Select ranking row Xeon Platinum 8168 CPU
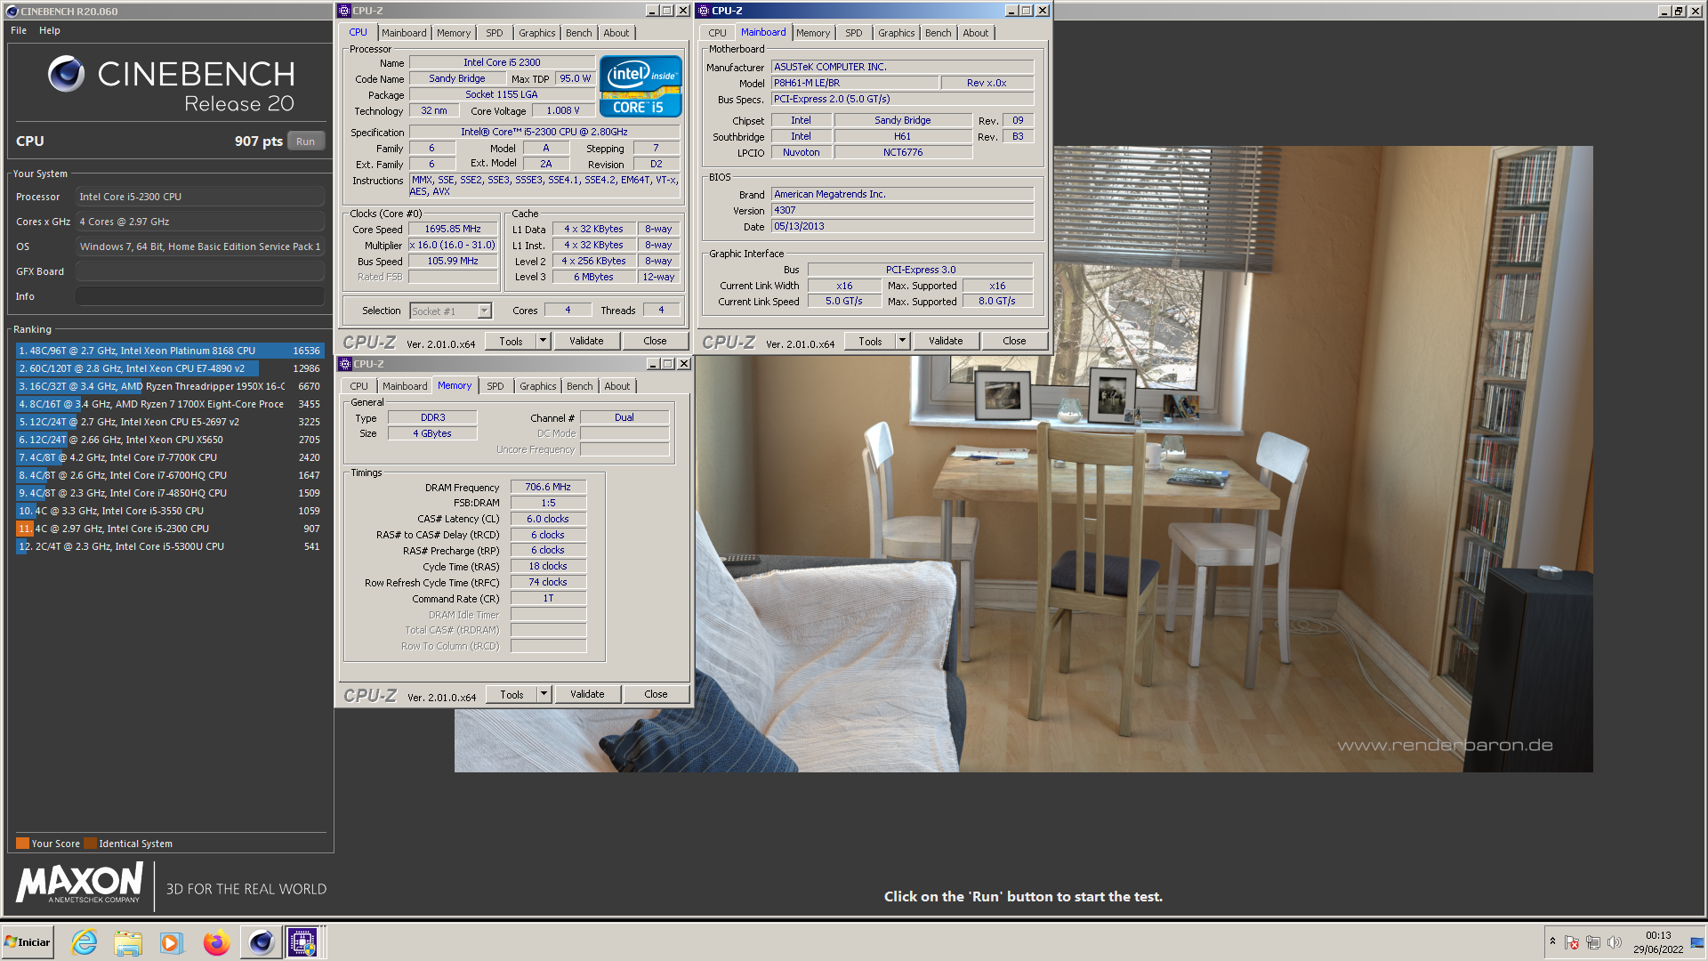 click(x=169, y=351)
